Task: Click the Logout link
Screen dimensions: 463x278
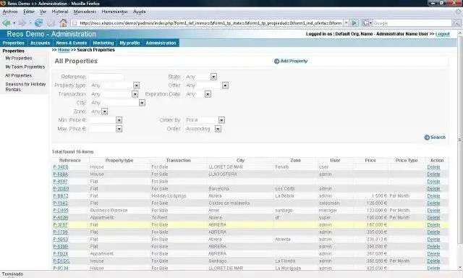Action: (x=442, y=34)
